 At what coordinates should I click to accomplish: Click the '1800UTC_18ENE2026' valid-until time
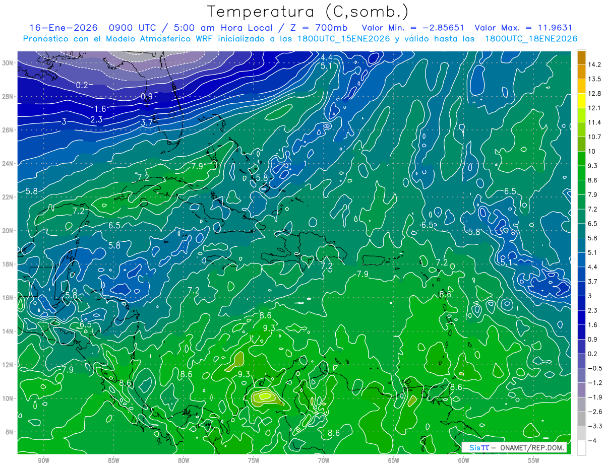[531, 39]
